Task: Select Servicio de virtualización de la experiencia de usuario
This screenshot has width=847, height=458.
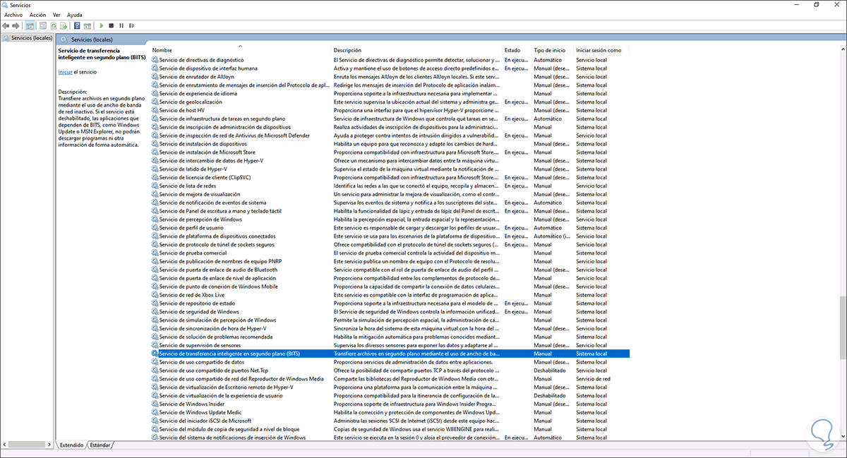Action: click(390, 395)
